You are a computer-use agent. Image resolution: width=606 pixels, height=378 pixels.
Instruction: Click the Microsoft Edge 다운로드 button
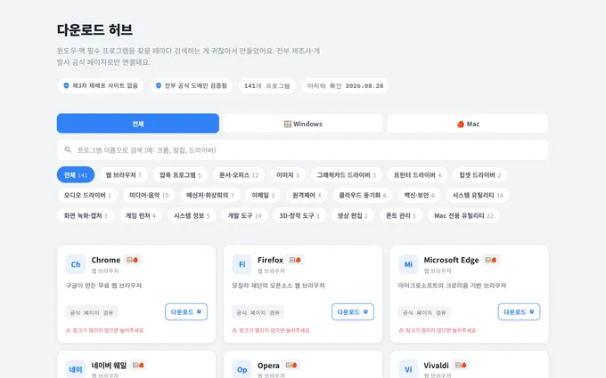click(x=519, y=311)
